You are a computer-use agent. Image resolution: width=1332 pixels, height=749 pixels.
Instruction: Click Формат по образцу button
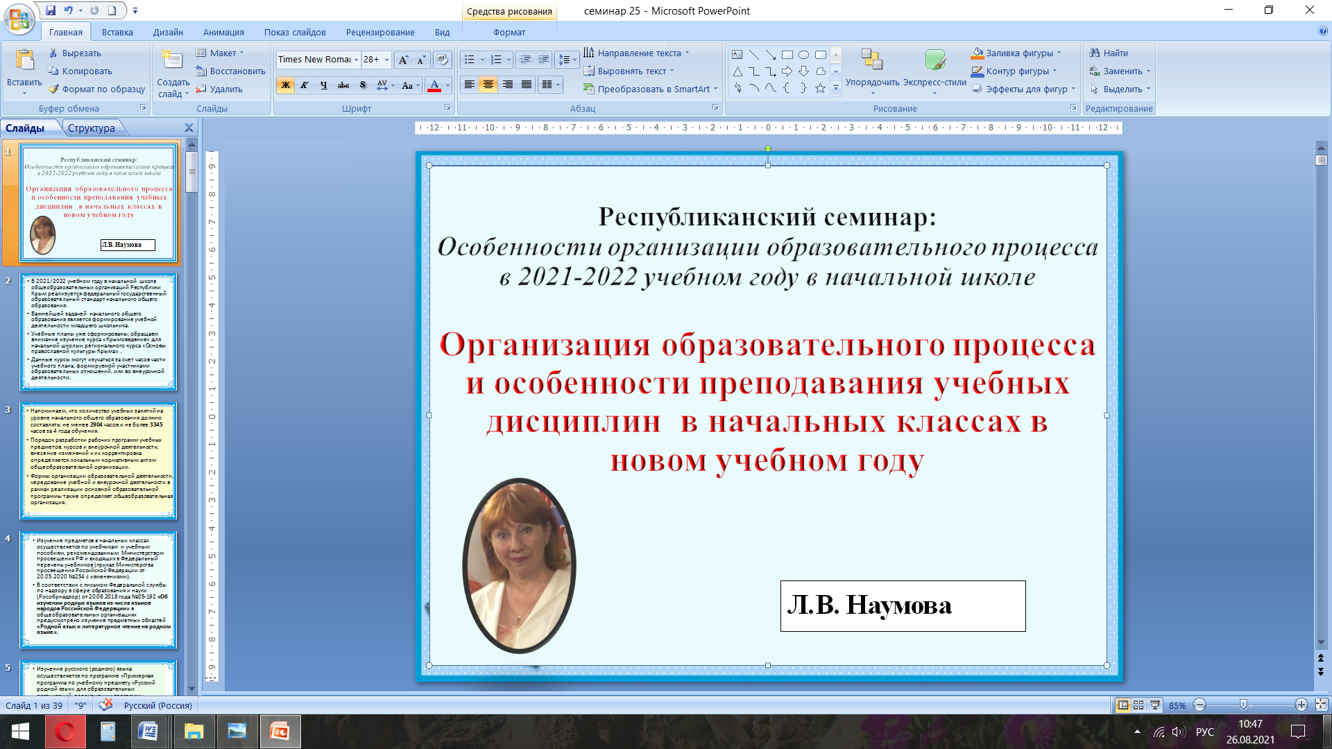tap(96, 89)
